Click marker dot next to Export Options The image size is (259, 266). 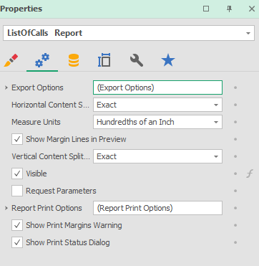(x=235, y=87)
